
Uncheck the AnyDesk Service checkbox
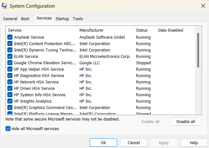coord(10,37)
